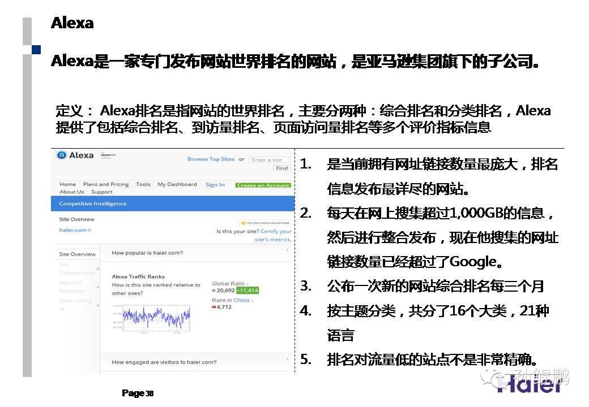Click the Global Rank label

coord(228,283)
